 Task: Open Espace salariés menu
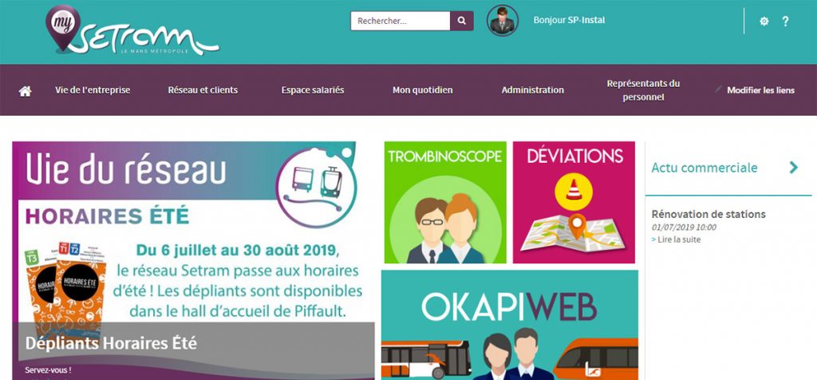point(313,90)
